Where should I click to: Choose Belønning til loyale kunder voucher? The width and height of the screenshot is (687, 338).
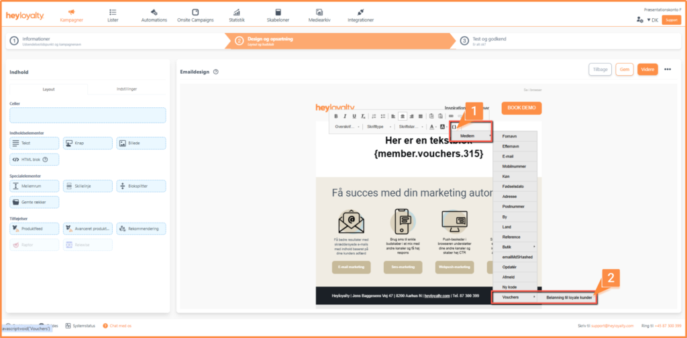click(568, 296)
